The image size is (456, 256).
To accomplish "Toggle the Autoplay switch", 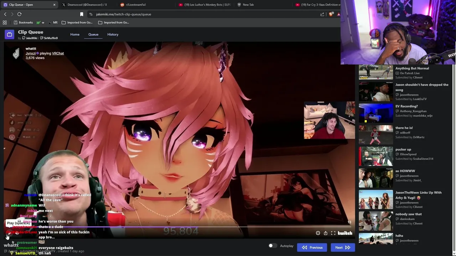I will coord(273,246).
